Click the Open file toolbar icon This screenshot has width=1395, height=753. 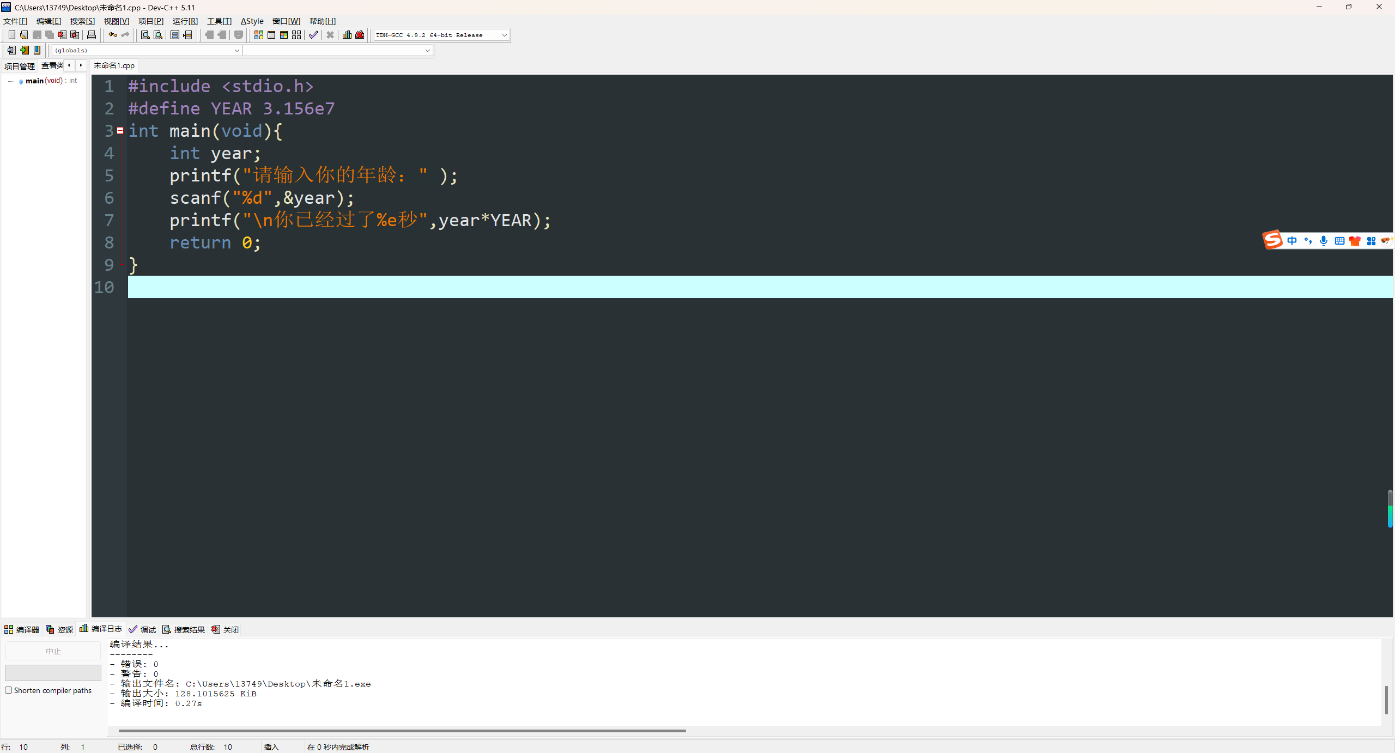pyautogui.click(x=24, y=35)
